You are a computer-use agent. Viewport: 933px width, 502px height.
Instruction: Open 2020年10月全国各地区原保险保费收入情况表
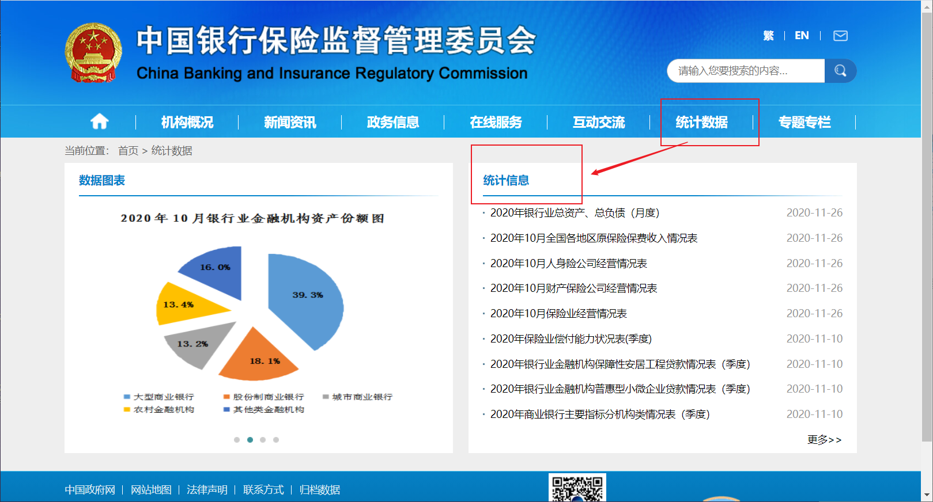pyautogui.click(x=594, y=238)
